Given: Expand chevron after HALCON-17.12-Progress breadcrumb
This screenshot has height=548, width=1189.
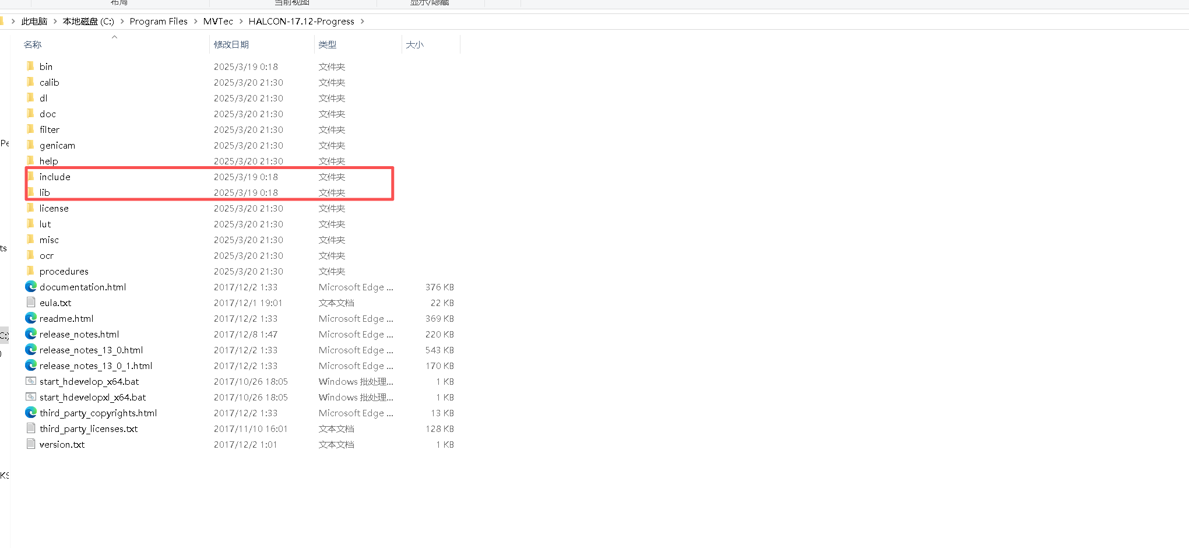Looking at the screenshot, I should (363, 21).
